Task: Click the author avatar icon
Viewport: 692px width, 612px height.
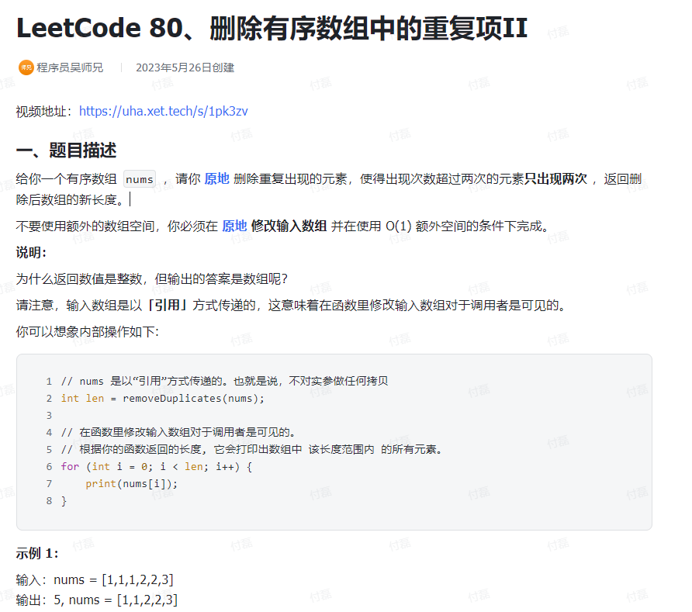Action: point(26,67)
